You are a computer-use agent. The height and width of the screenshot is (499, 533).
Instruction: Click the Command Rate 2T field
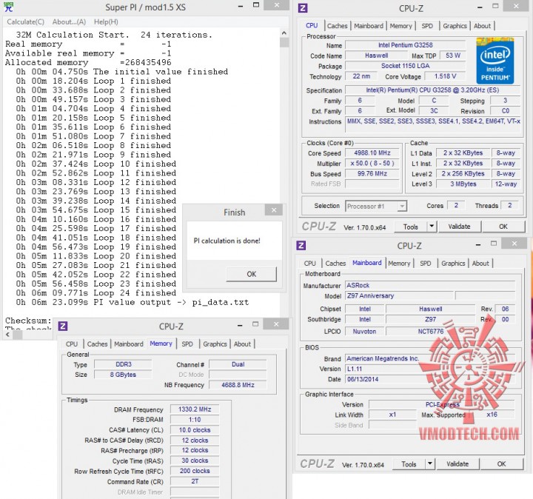tap(195, 481)
